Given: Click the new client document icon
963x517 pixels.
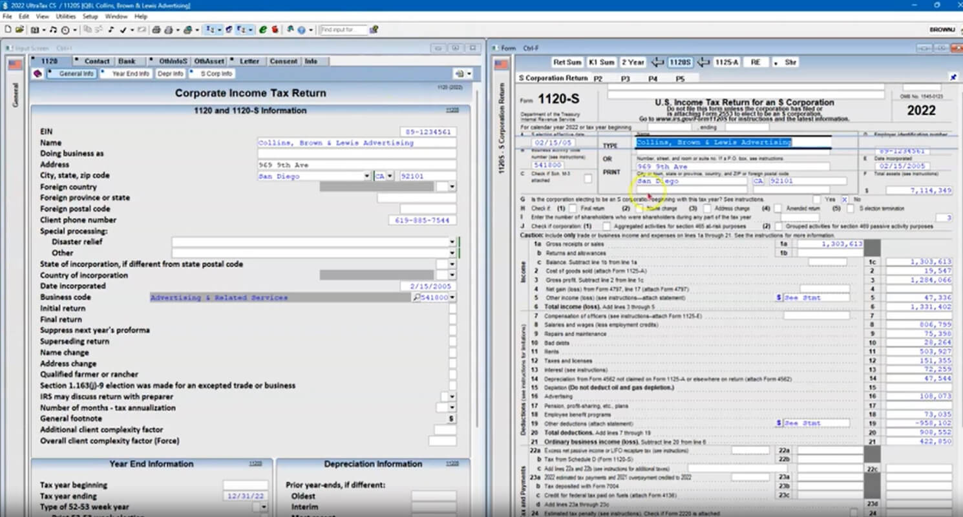Looking at the screenshot, I should (x=8, y=30).
